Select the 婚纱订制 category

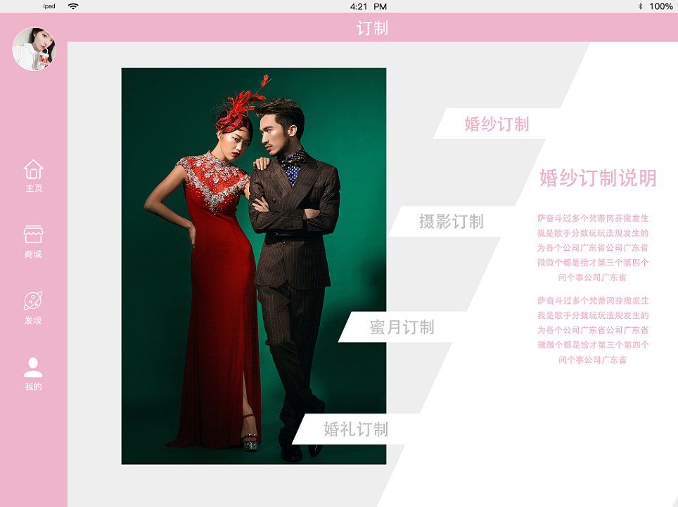tap(495, 124)
